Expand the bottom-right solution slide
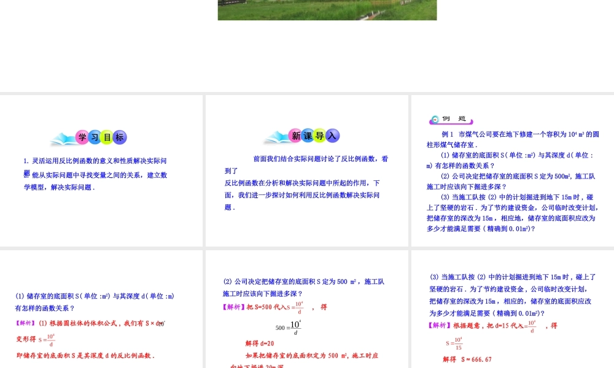 pos(511,307)
